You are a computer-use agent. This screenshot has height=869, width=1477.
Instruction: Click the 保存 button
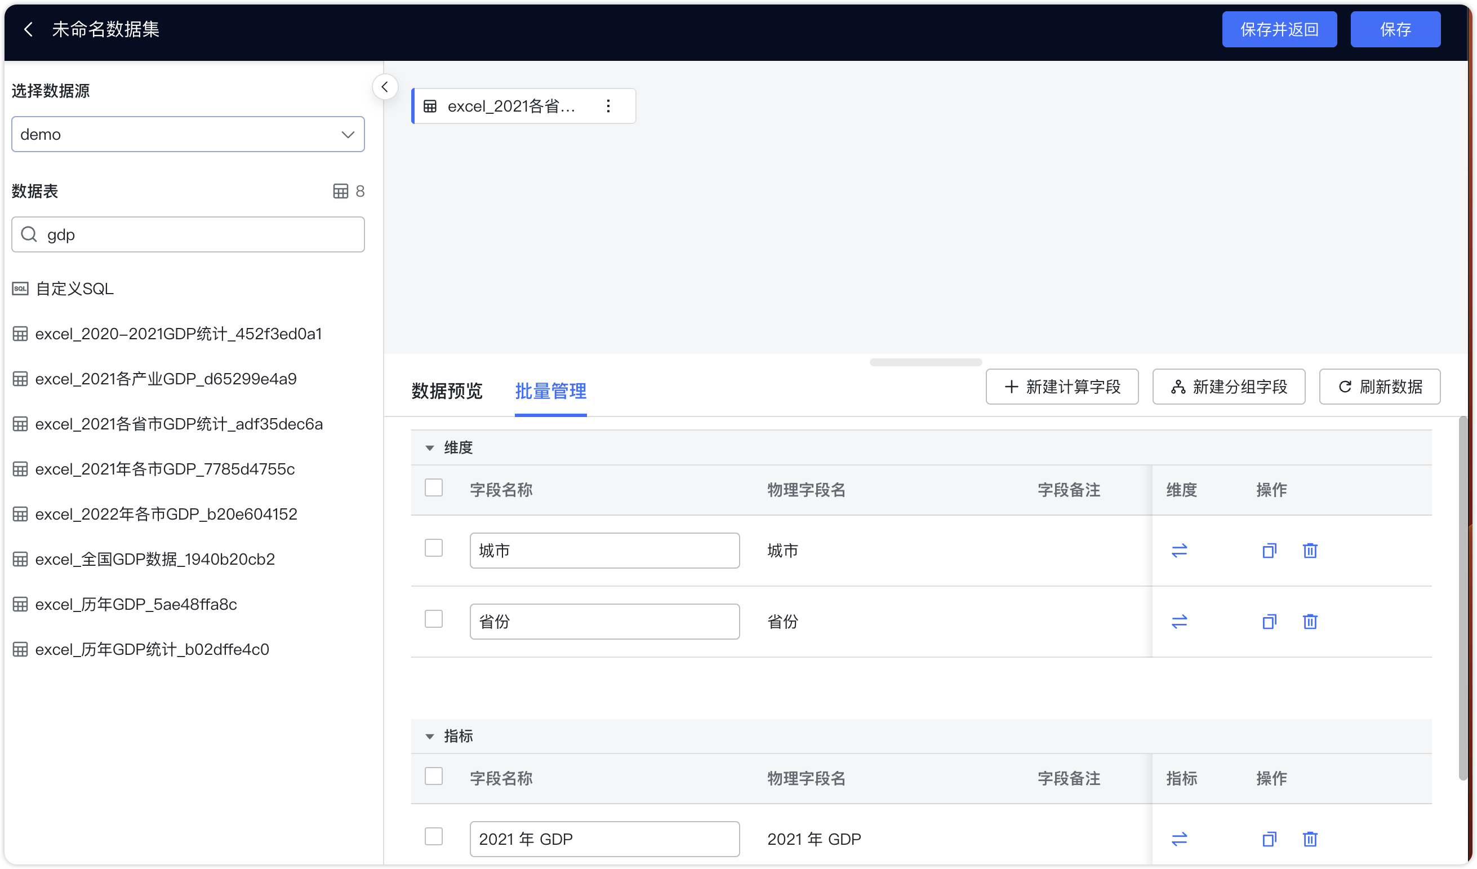[x=1395, y=29]
